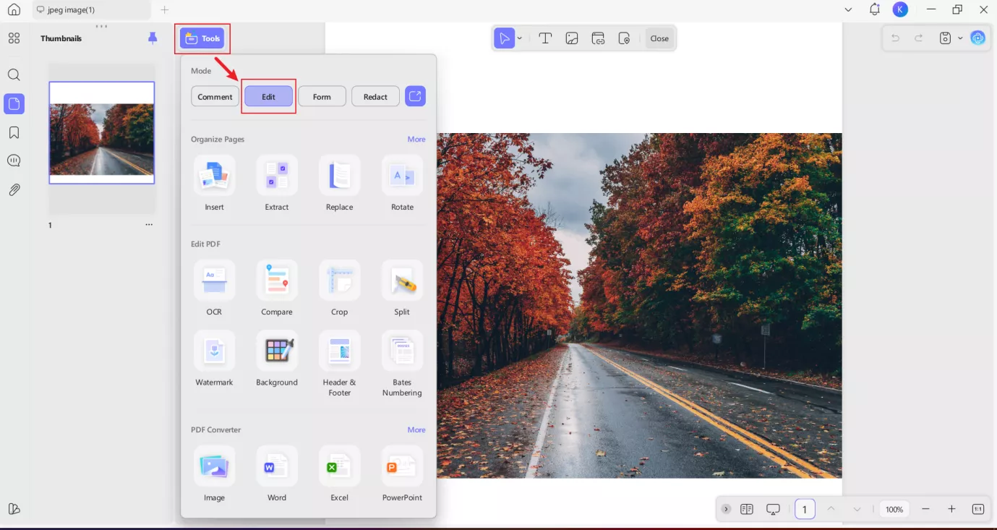Toggle the Thumbnails panel pin
The image size is (997, 530).
(x=153, y=38)
